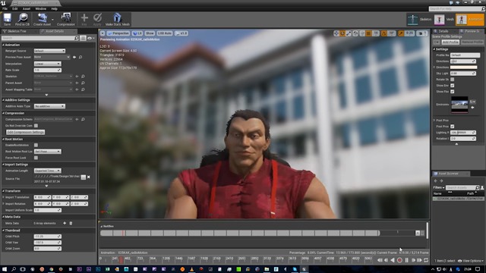This screenshot has height=273, width=486.
Task: Toggle animation loop button
Action: 426,260
